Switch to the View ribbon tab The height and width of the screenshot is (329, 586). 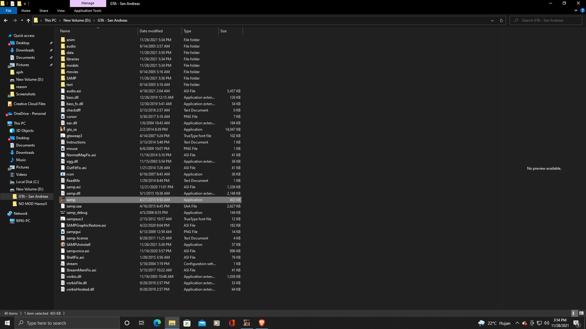tap(61, 11)
